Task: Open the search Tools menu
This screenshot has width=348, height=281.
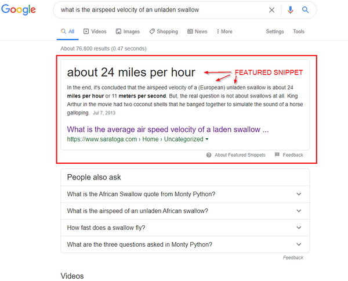Action: point(299,31)
